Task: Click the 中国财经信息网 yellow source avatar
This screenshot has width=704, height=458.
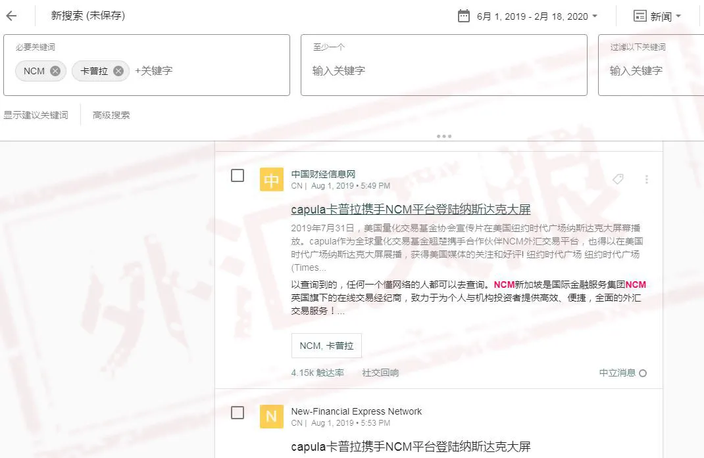Action: point(271,179)
